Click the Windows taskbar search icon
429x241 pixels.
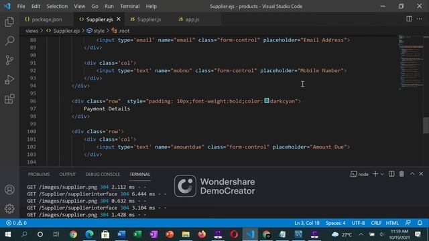pos(24,234)
